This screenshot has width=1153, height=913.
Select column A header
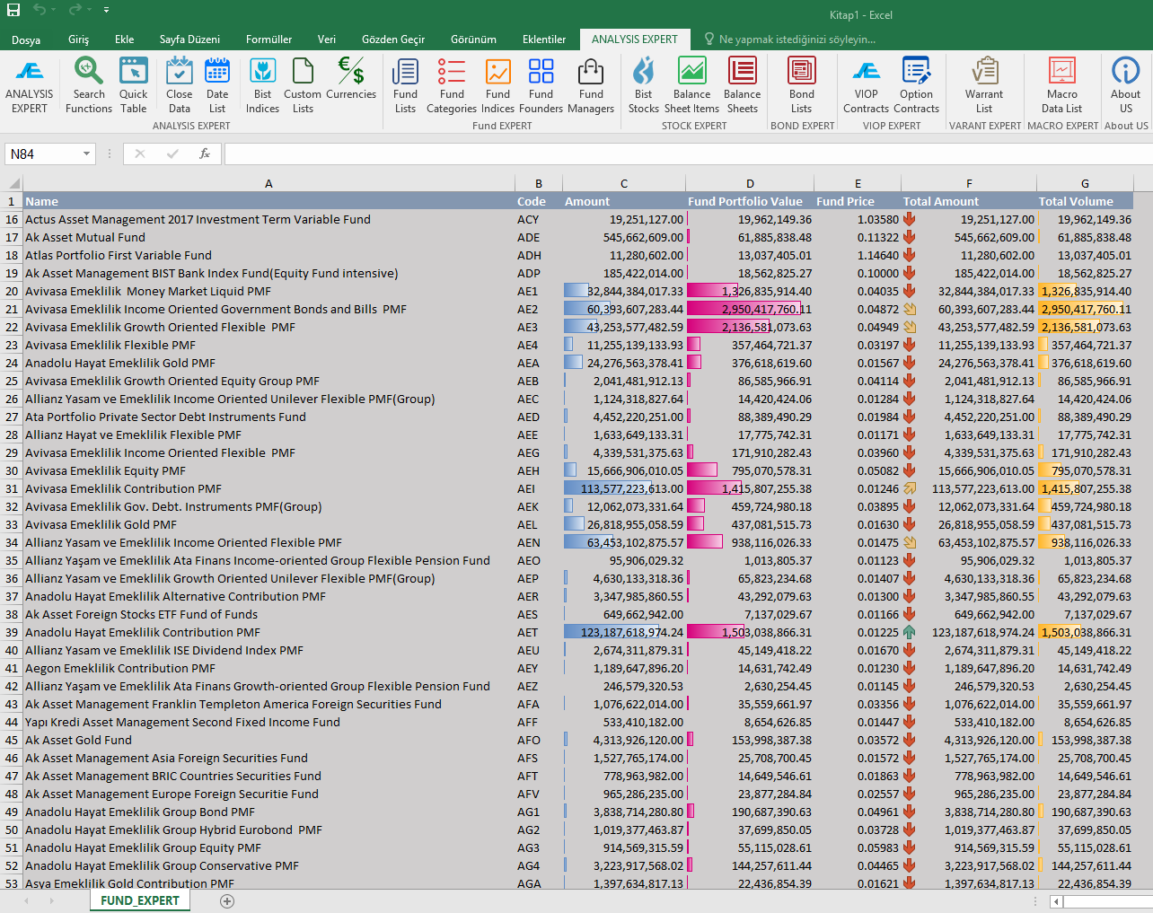tap(268, 183)
